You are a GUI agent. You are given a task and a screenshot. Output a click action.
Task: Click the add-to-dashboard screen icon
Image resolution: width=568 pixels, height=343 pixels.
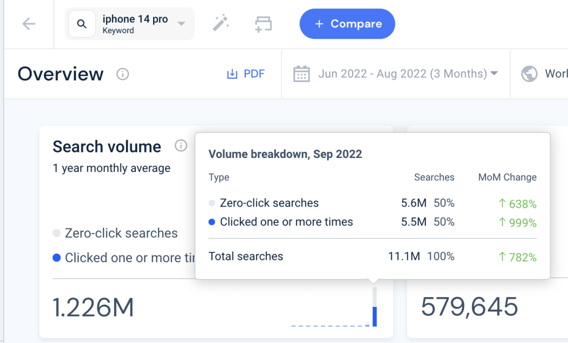(x=263, y=24)
